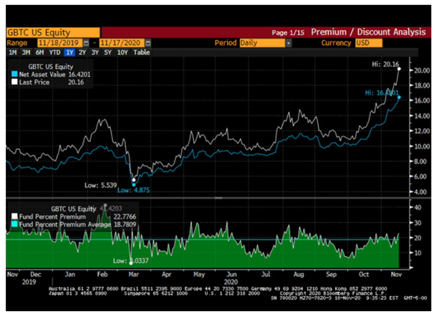Image resolution: width=437 pixels, height=319 pixels.
Task: Click the Period label
Action: pyautogui.click(x=225, y=43)
